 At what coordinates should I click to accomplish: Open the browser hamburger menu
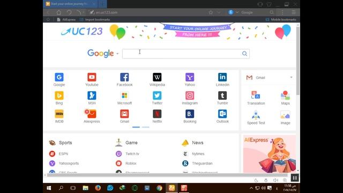click(x=294, y=12)
